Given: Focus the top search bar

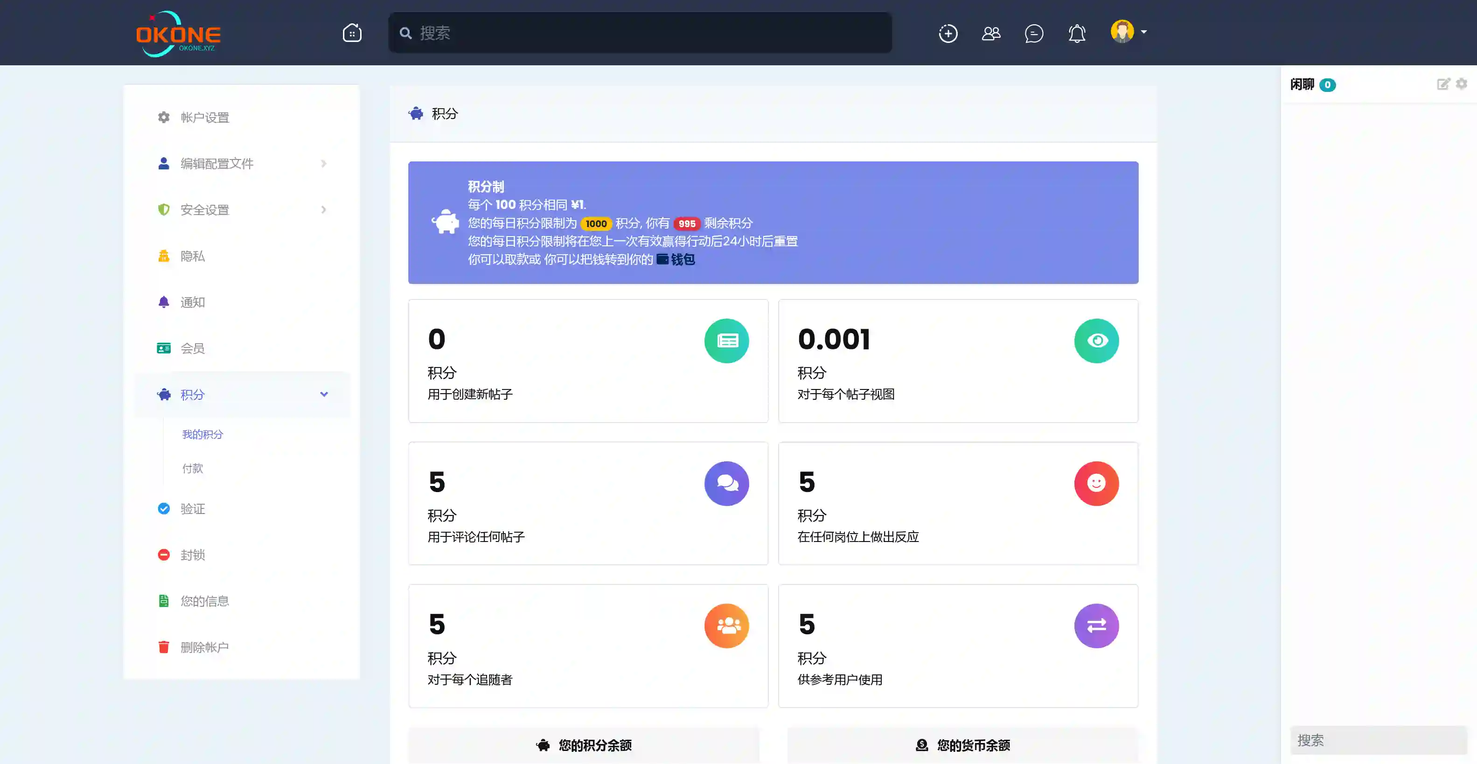Looking at the screenshot, I should coord(640,33).
